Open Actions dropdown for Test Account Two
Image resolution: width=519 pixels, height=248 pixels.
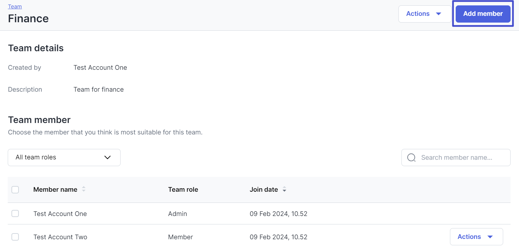(x=476, y=237)
